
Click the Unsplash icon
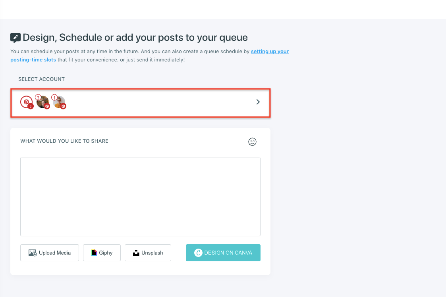[137, 253]
